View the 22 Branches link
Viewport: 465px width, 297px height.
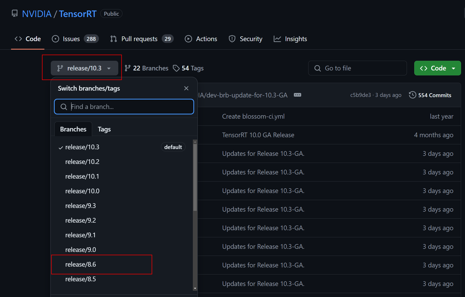[147, 68]
